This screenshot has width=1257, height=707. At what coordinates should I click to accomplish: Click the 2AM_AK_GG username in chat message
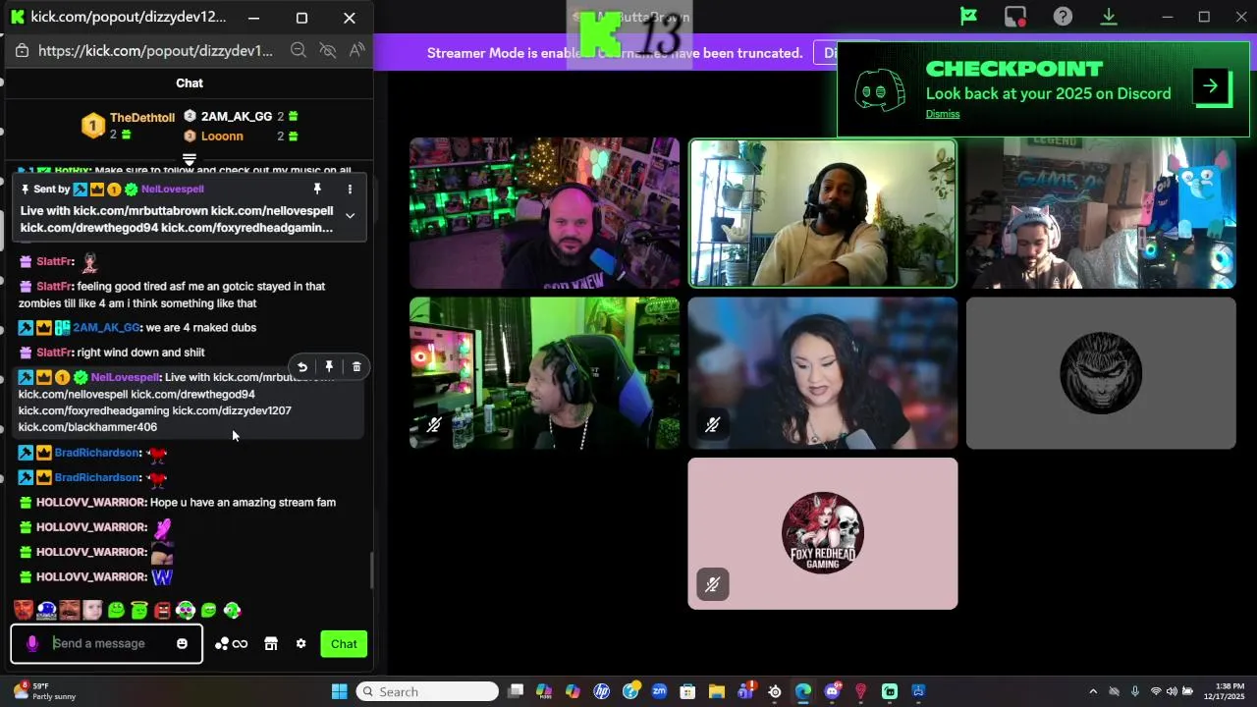tap(106, 328)
